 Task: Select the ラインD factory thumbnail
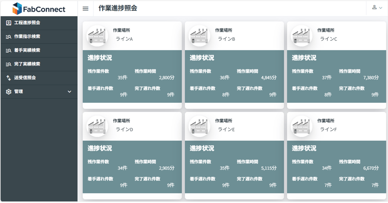(97, 126)
